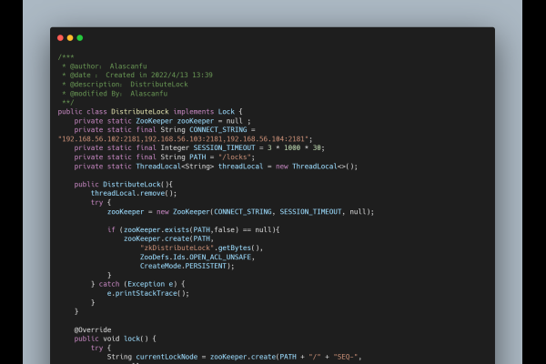
Task: Click the threadLocal.remove() call
Action: pyautogui.click(x=133, y=194)
